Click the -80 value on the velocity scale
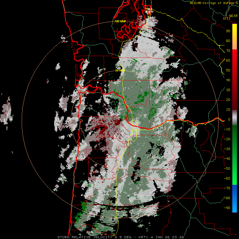The width and height of the screenshot is (239, 239). (227, 198)
